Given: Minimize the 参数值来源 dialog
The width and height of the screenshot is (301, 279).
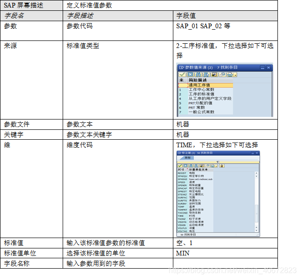Looking at the screenshot, I should [x=262, y=67].
